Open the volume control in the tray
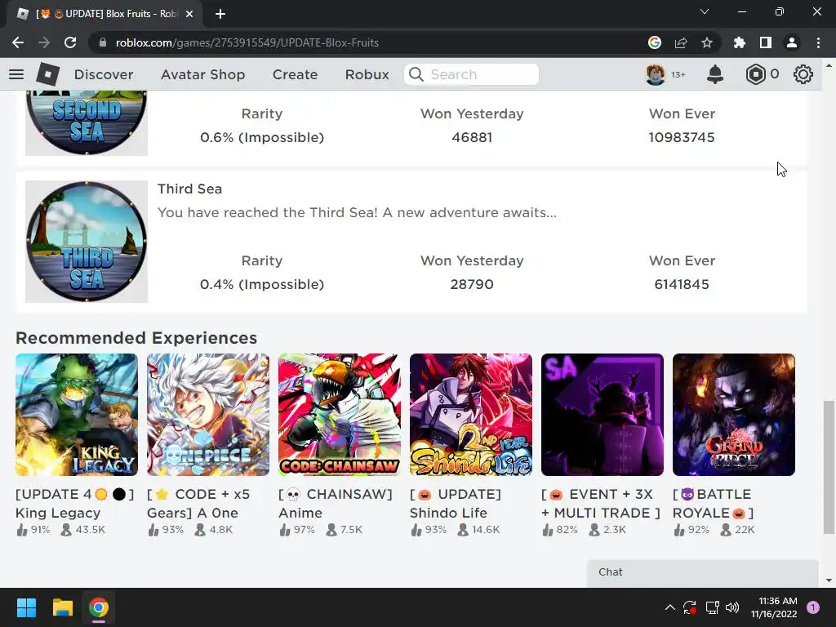The height and width of the screenshot is (627, 836). [x=732, y=607]
